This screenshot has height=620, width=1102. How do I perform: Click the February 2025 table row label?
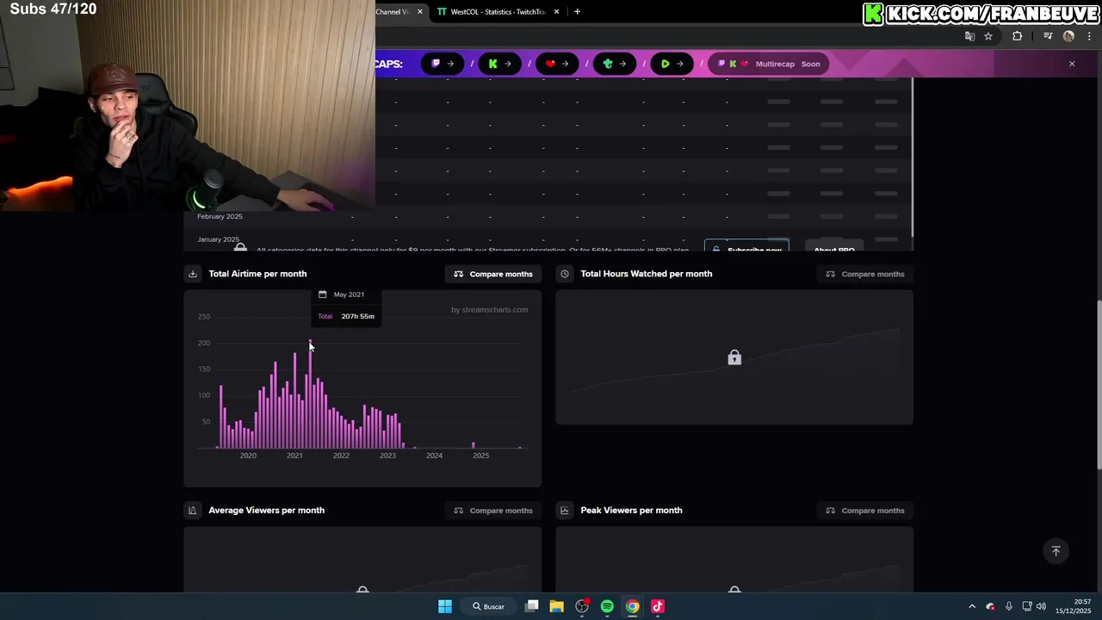[x=220, y=216]
